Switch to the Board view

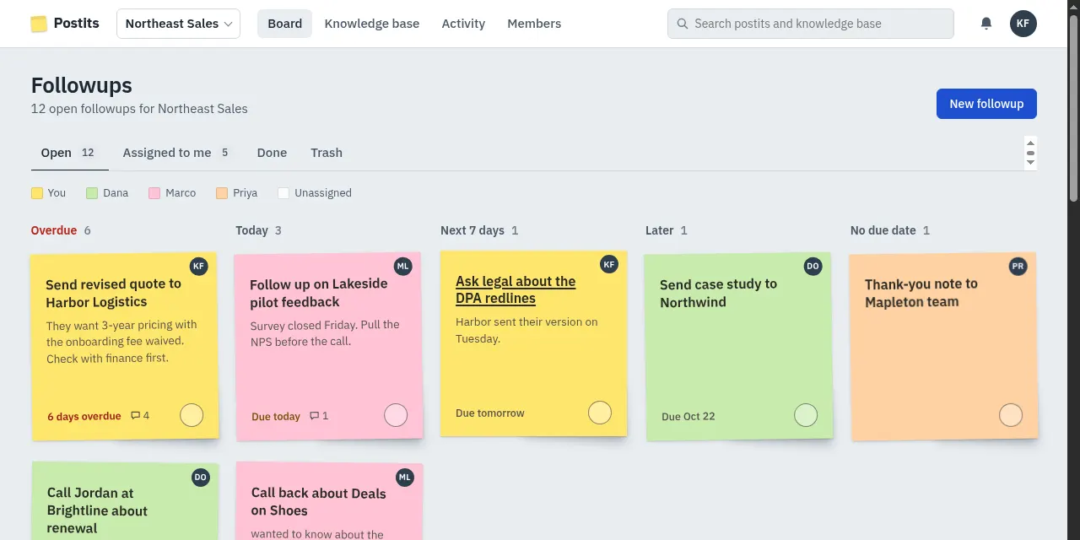284,24
